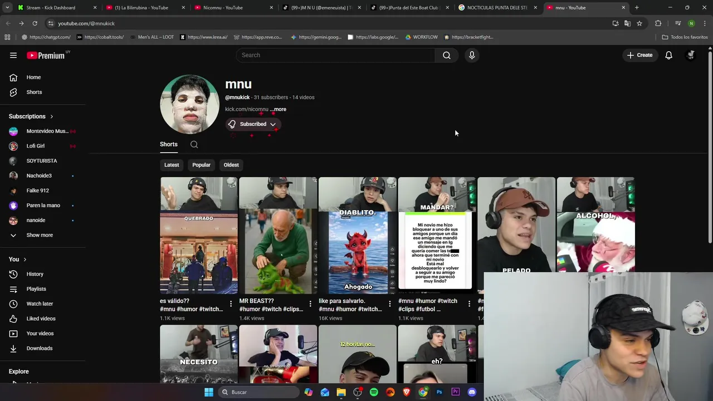The width and height of the screenshot is (713, 401).
Task: Filter shorts by Latest
Action: click(x=172, y=165)
